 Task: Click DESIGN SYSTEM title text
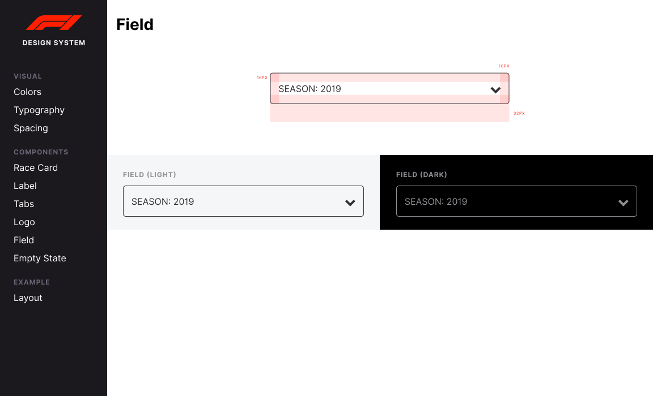(x=54, y=43)
